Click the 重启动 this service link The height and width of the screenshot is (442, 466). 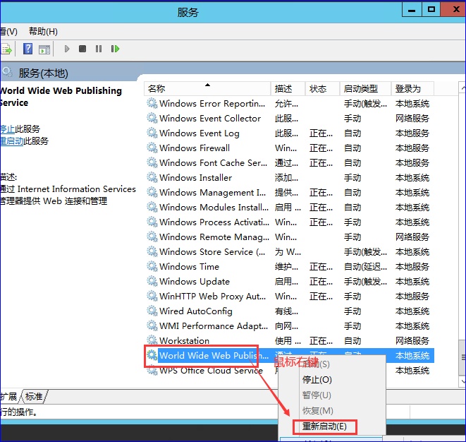[x=11, y=141]
